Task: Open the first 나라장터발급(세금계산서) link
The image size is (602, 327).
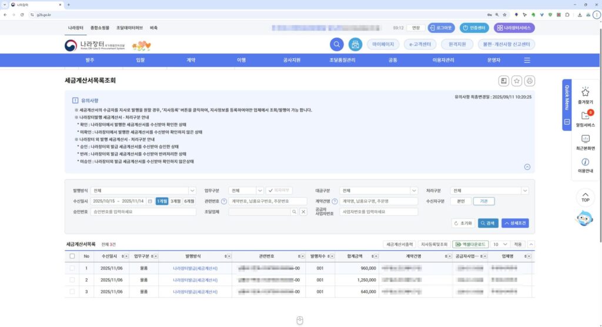Action: click(x=195, y=268)
